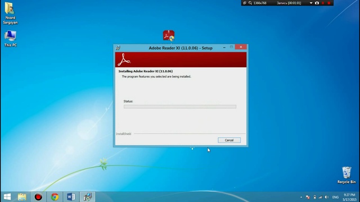
Task: Open the network signal tray icon
Action: click(x=320, y=197)
